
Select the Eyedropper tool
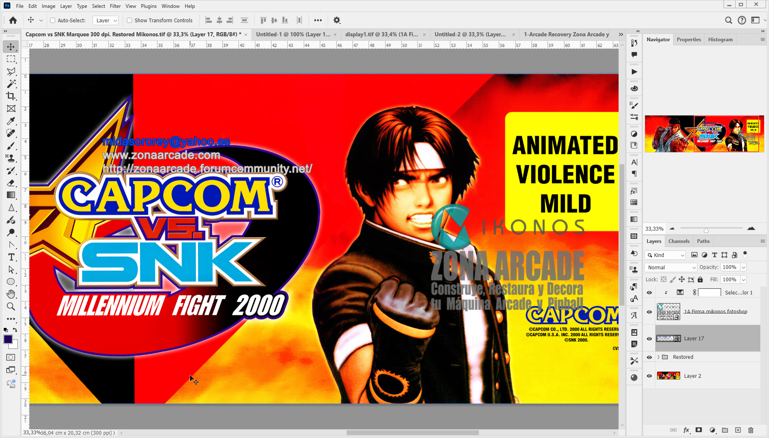(x=11, y=121)
